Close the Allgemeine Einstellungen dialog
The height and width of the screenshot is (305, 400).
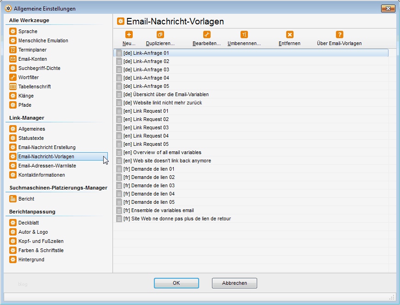click(388, 8)
